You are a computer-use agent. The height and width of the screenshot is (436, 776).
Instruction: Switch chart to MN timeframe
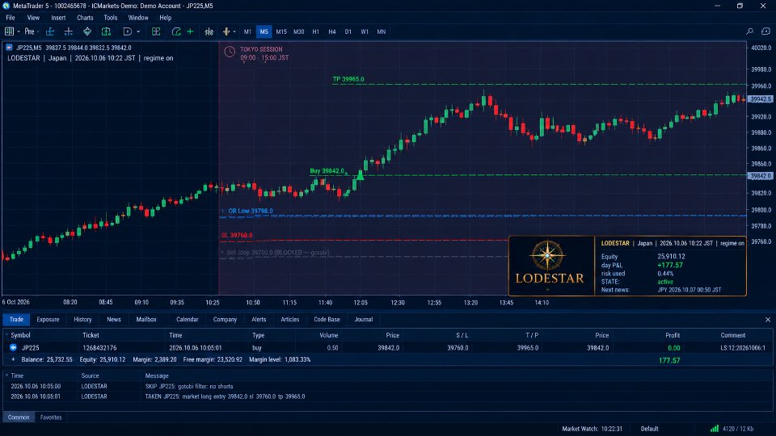[x=381, y=31]
